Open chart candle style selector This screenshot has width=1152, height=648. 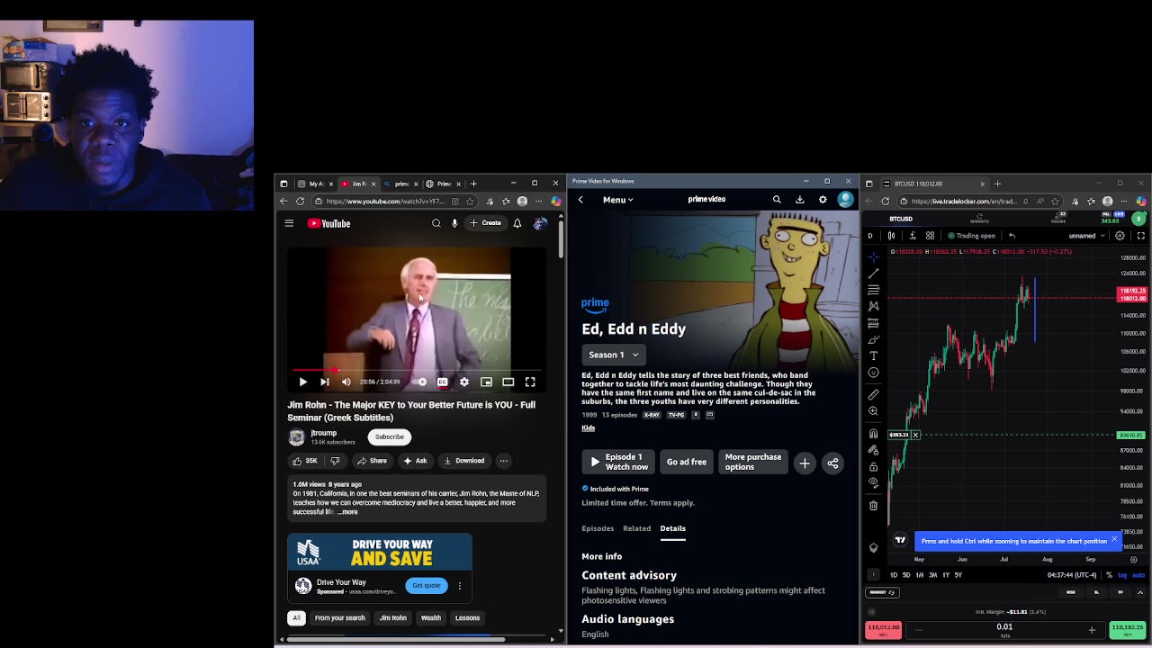coord(891,236)
